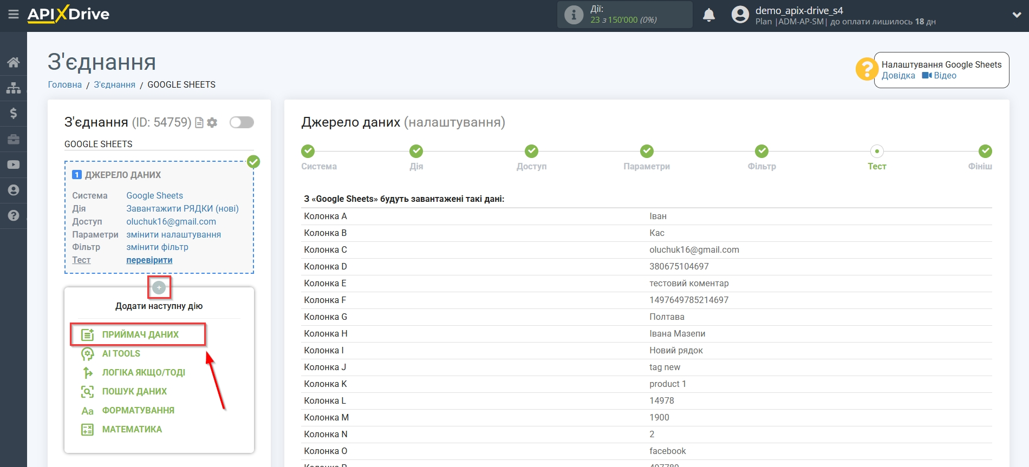Click the Колонка M label
1029x467 pixels.
click(327, 417)
